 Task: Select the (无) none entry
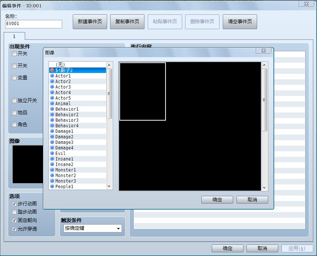(78, 65)
